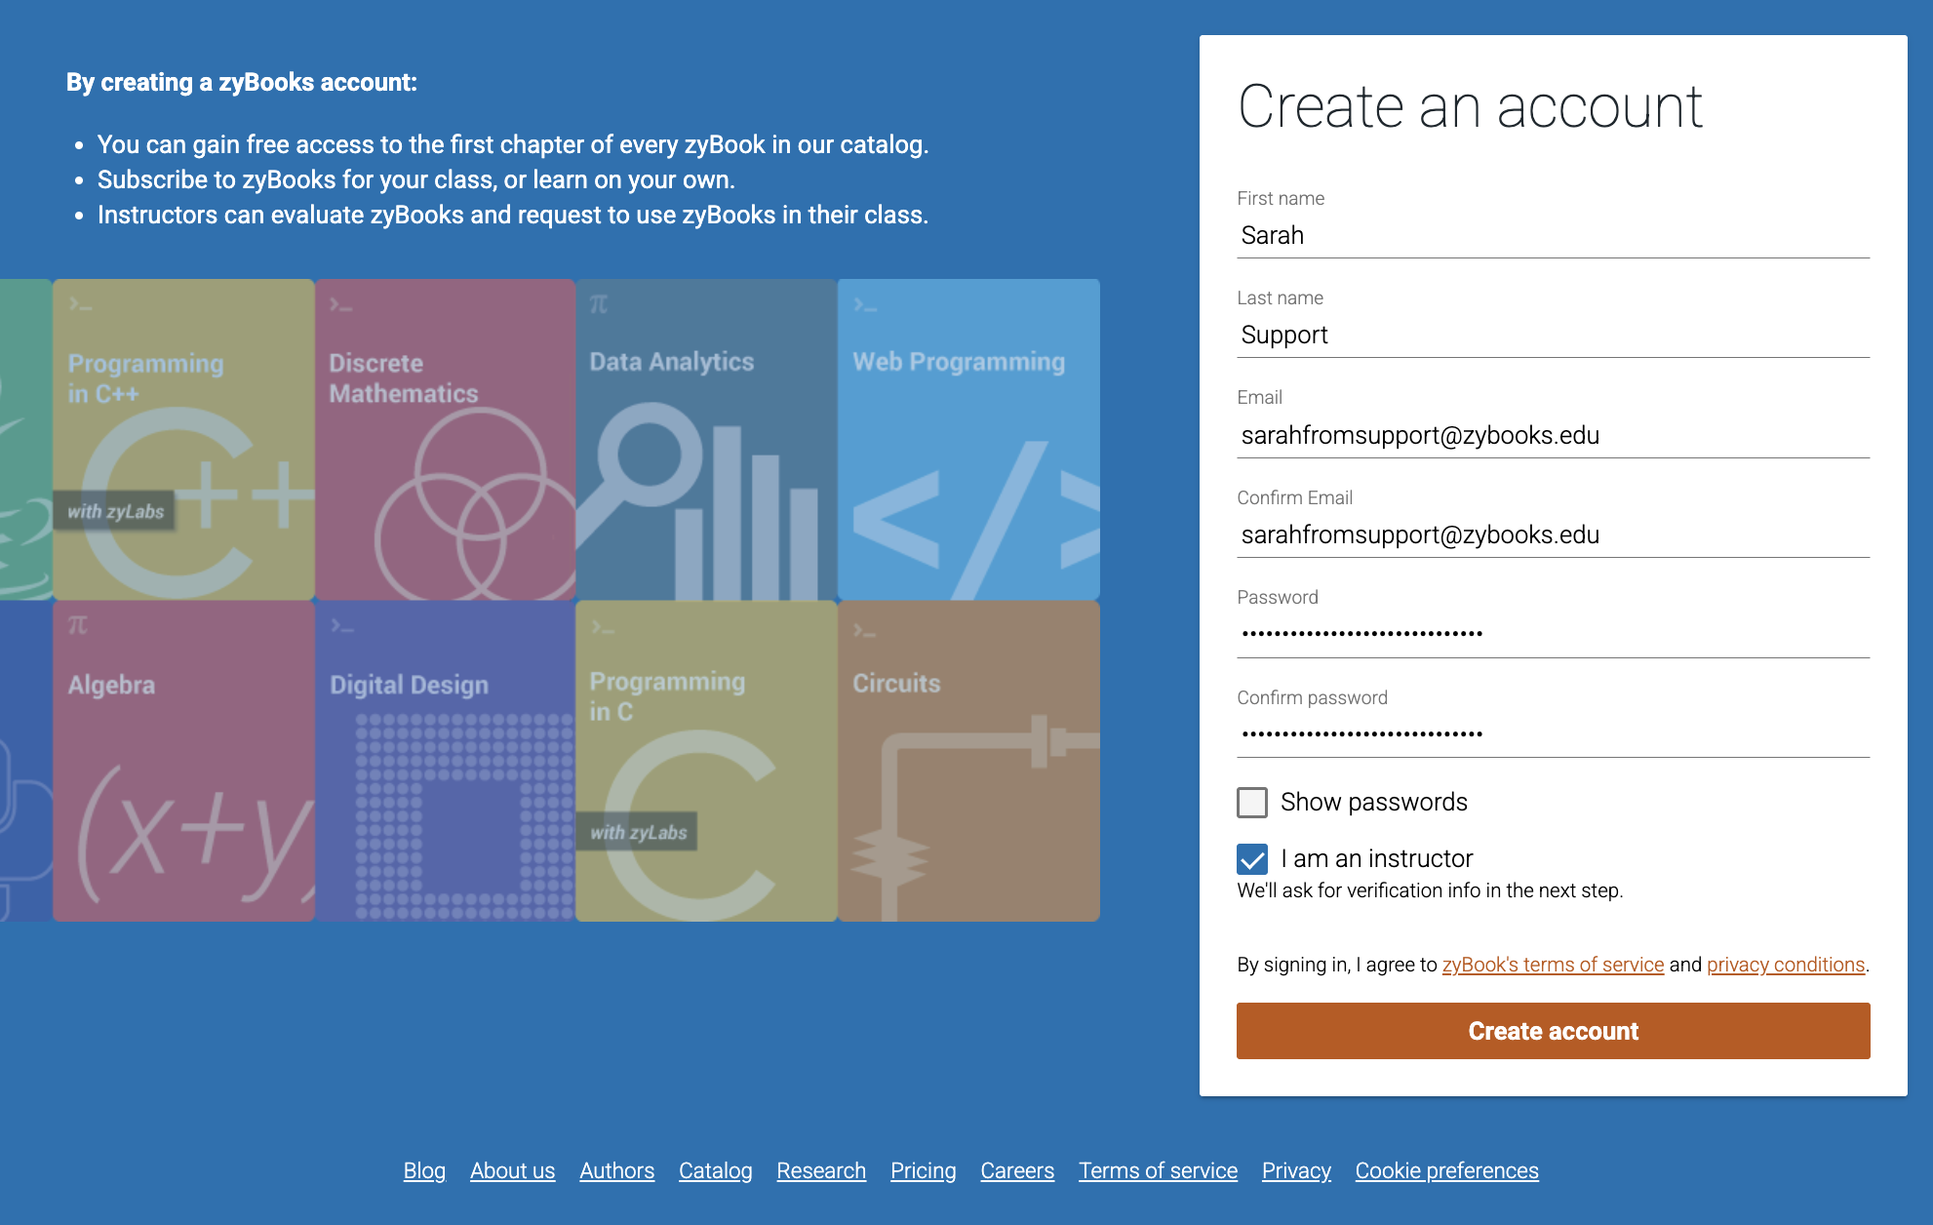The height and width of the screenshot is (1225, 1933).
Task: Uncheck the I am an instructor checkbox
Action: pyautogui.click(x=1252, y=859)
